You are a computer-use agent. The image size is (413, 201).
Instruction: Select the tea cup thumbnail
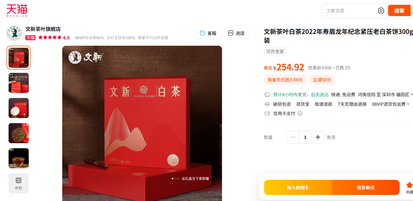(19, 158)
